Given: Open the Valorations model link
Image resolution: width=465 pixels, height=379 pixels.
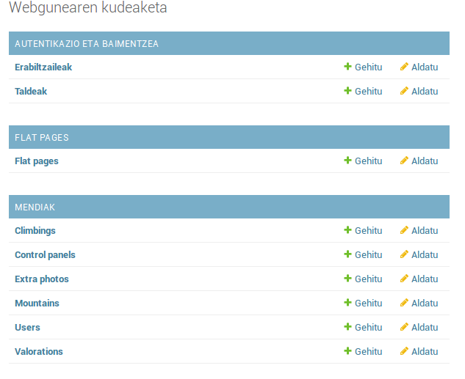Looking at the screenshot, I should pyautogui.click(x=39, y=351).
